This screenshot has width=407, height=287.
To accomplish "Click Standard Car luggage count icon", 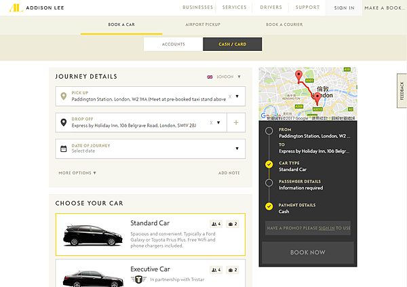I will [232, 224].
